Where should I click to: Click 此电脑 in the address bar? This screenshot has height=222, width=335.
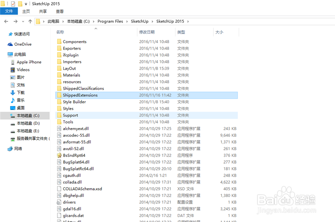click(x=53, y=21)
